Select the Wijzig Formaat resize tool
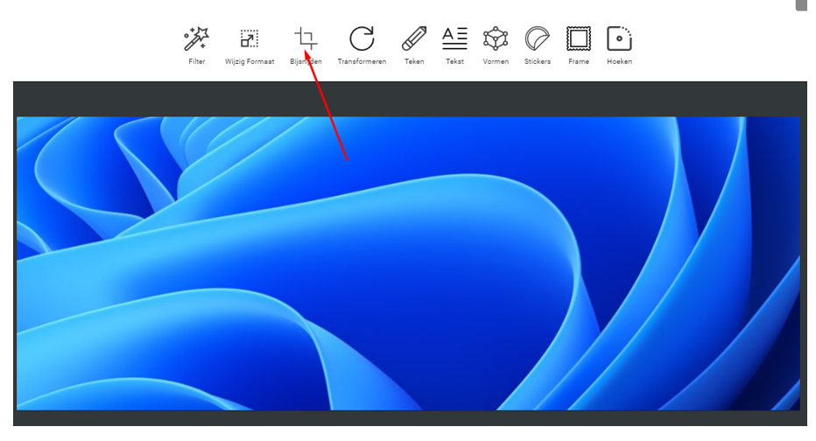Image resolution: width=816 pixels, height=441 pixels. click(250, 45)
